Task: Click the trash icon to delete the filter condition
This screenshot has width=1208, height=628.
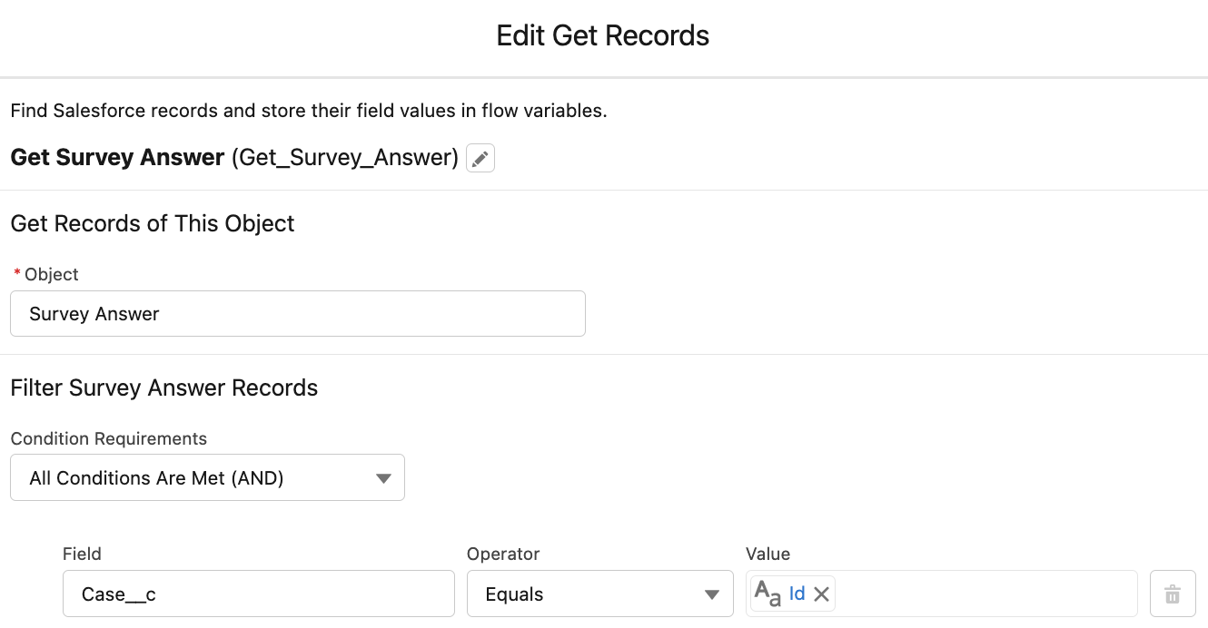Action: (x=1173, y=594)
